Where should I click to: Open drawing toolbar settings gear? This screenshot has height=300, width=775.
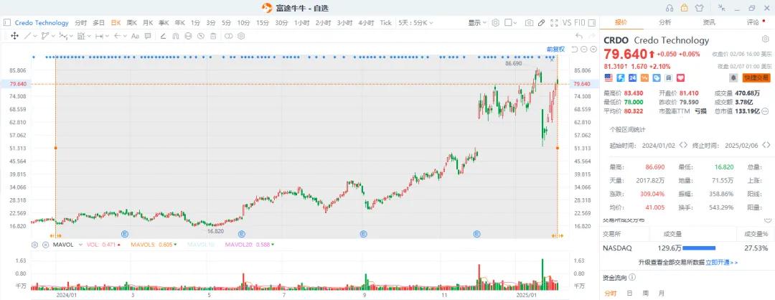pyautogui.click(x=240, y=36)
